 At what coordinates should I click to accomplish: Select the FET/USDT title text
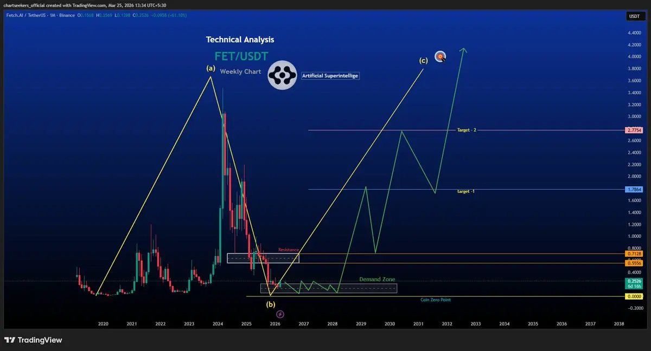point(241,55)
